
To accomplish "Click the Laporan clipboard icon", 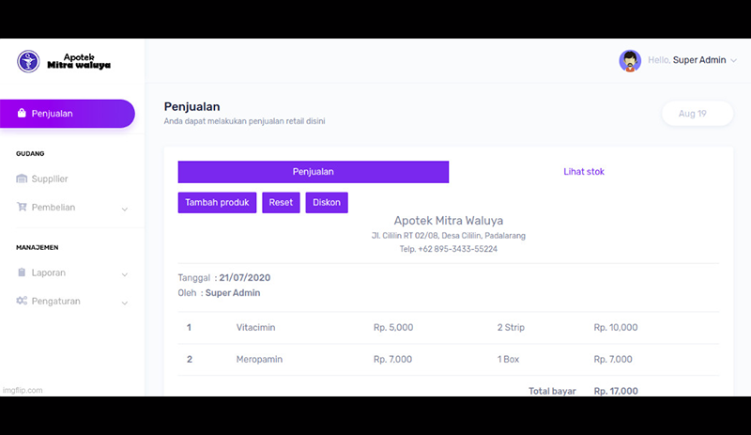I will pos(23,272).
